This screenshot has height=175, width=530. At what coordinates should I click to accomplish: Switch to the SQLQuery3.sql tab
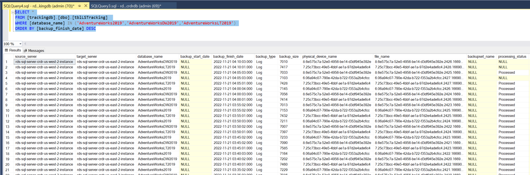pyautogui.click(x=126, y=6)
